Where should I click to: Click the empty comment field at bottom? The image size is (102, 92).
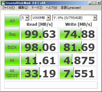point(51,85)
